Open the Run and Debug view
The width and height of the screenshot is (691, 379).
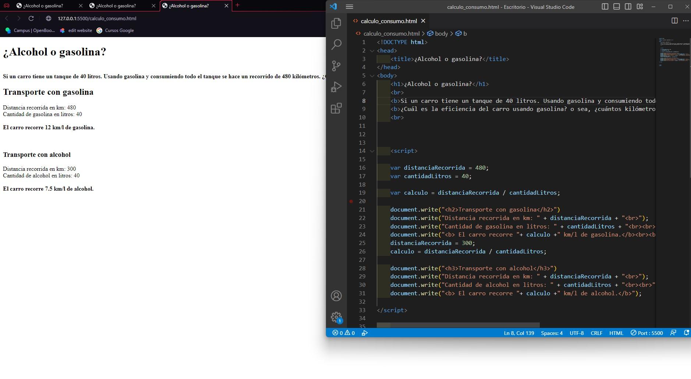pos(336,87)
